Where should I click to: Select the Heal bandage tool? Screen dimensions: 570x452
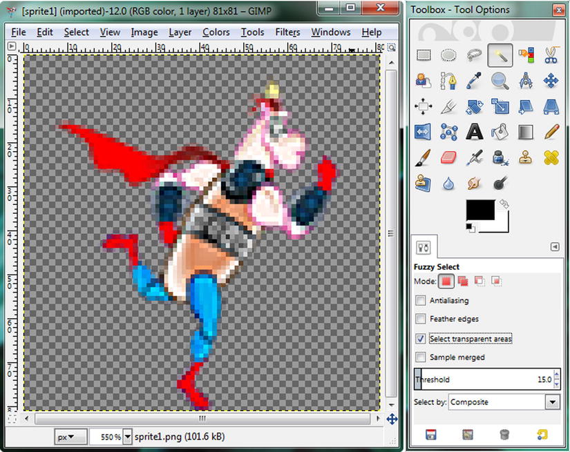point(551,157)
